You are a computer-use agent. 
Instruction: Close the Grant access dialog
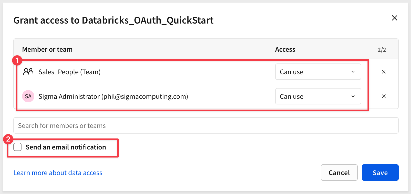tap(394, 18)
